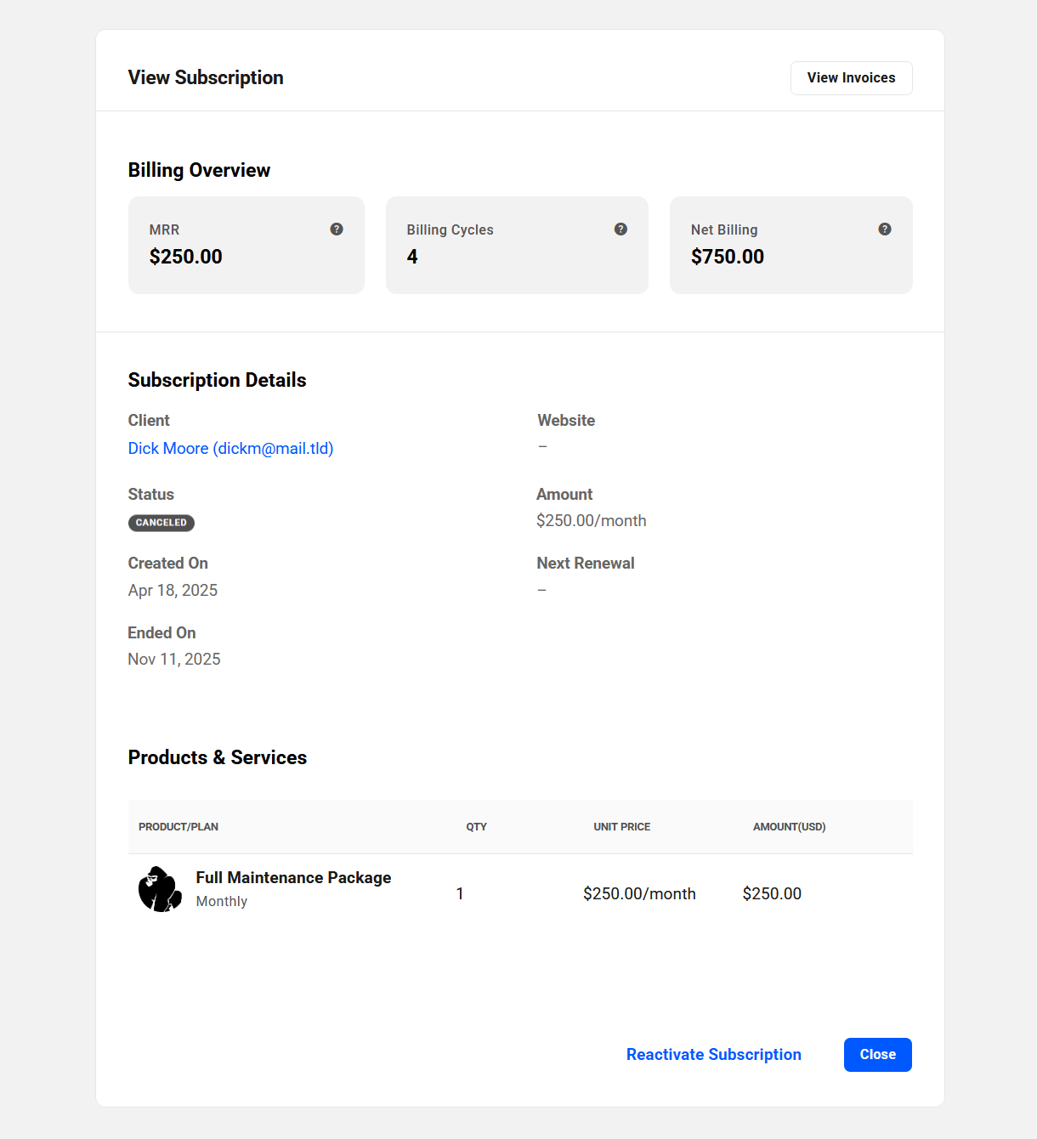Click the Billing Cycles value 4

coord(412,257)
